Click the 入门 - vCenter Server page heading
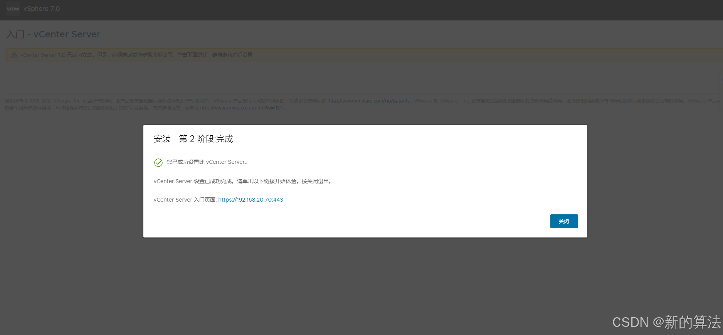 point(53,34)
